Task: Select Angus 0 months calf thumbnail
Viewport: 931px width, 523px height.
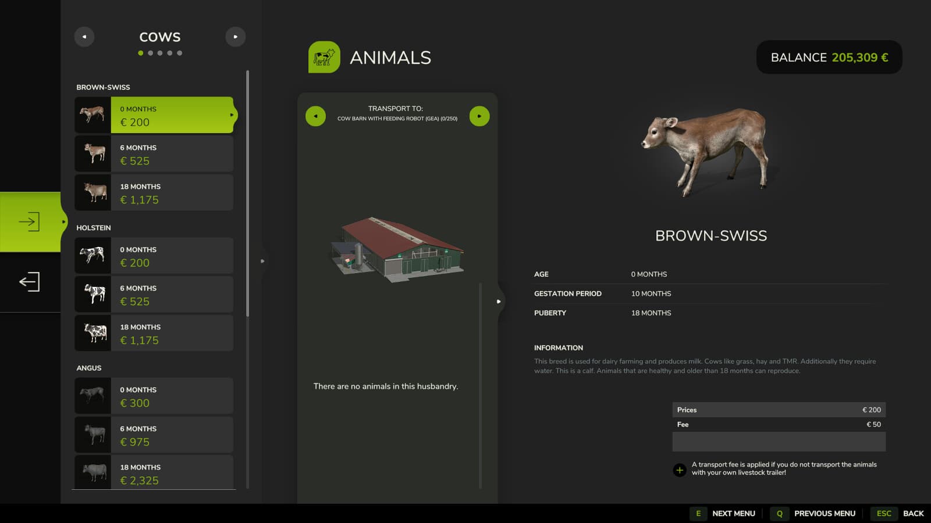Action: click(93, 396)
